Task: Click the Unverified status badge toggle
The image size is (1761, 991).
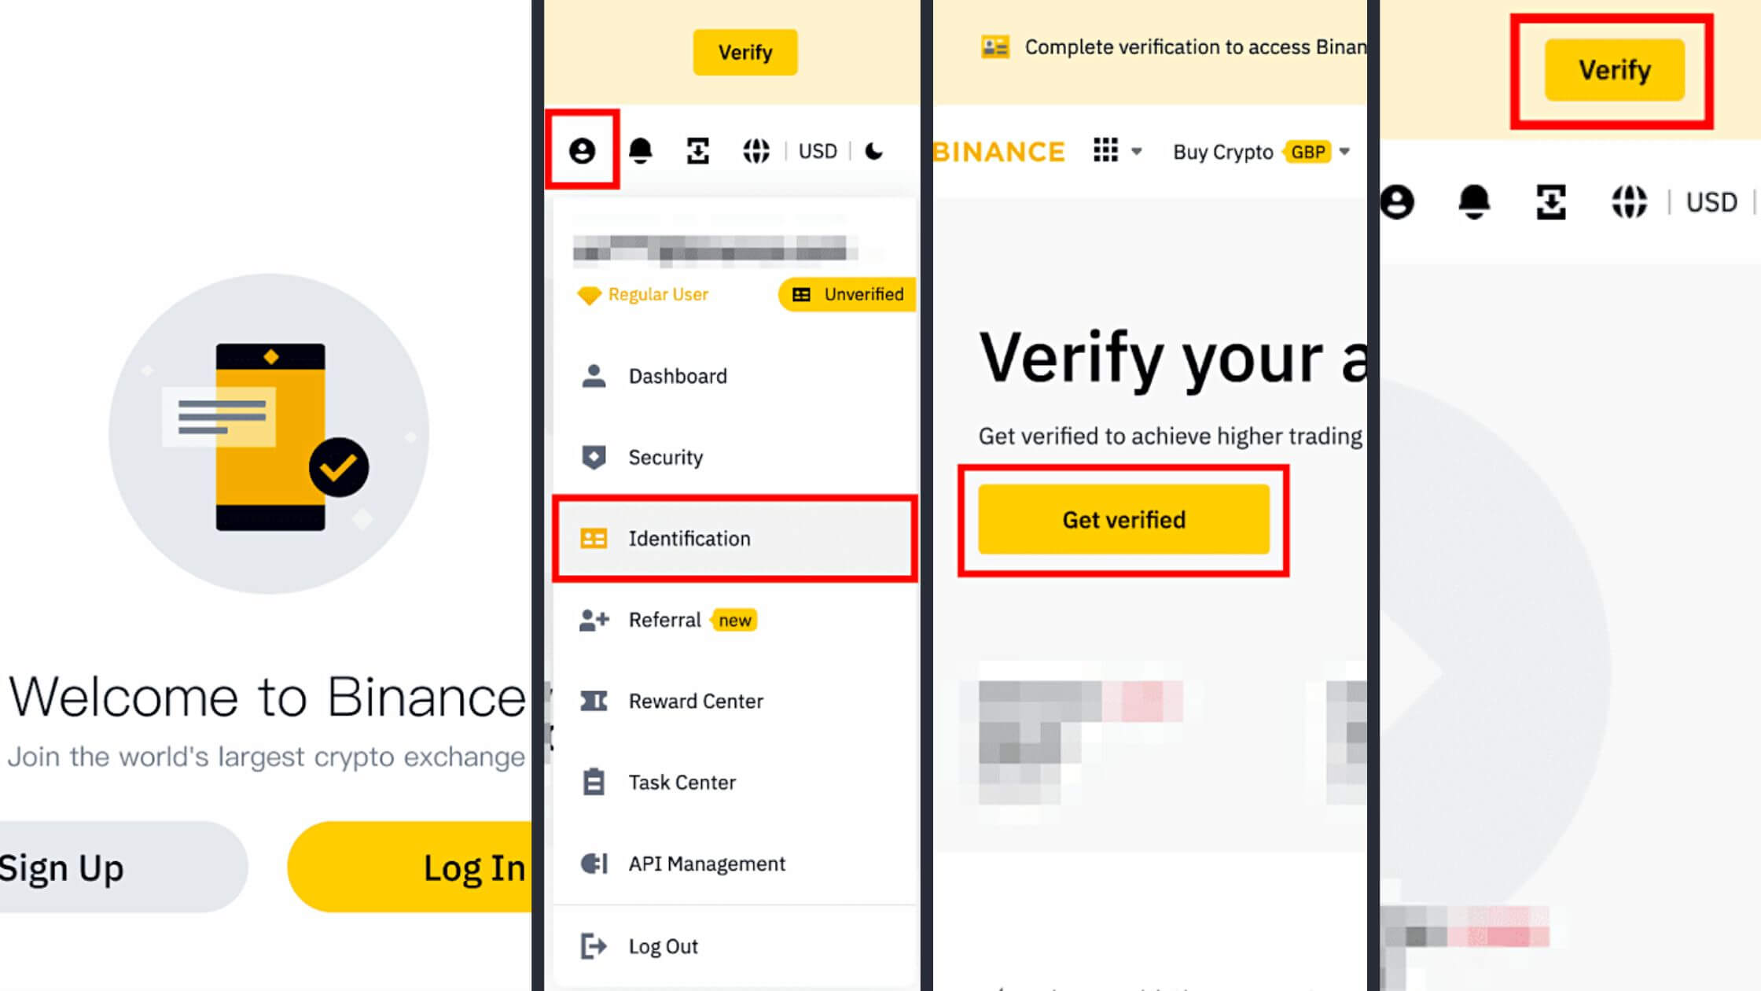Action: [x=847, y=294]
